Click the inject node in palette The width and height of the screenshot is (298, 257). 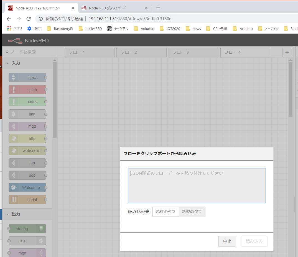point(27,78)
